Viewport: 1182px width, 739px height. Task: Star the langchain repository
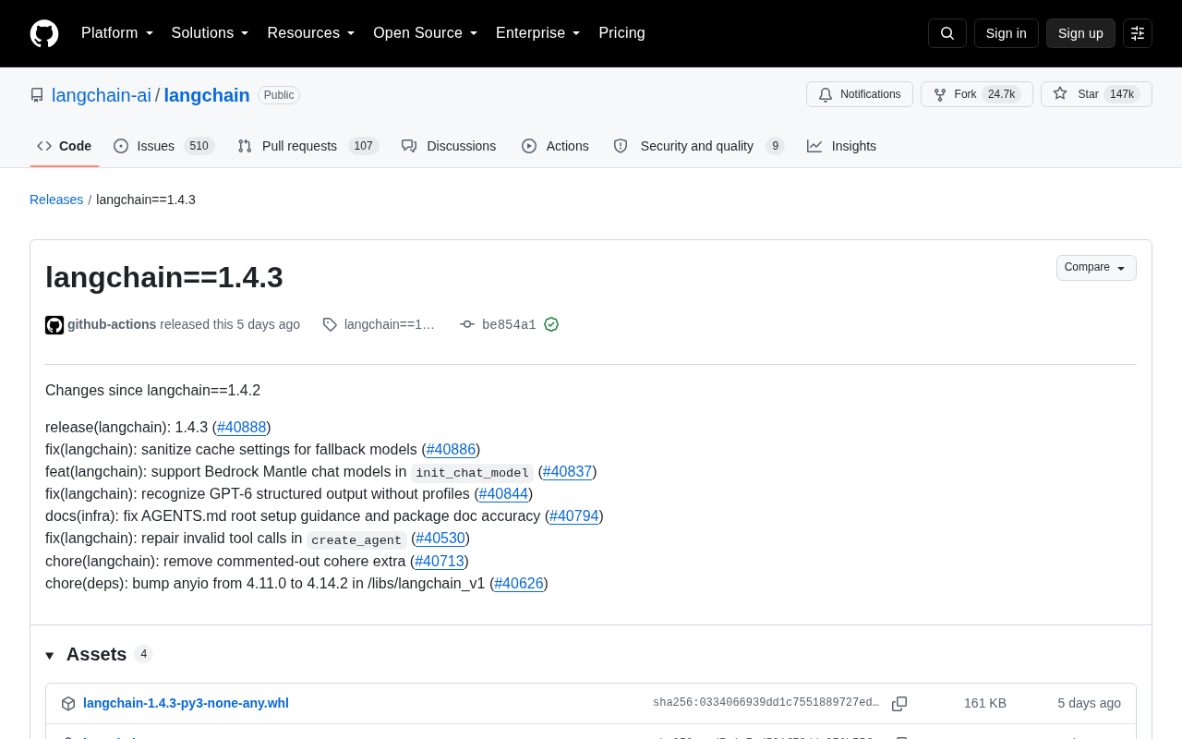point(1096,94)
